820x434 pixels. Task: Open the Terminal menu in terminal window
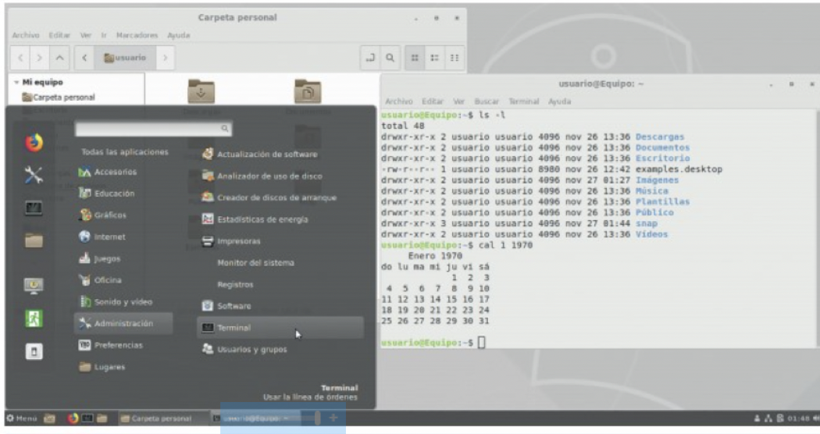[523, 101]
